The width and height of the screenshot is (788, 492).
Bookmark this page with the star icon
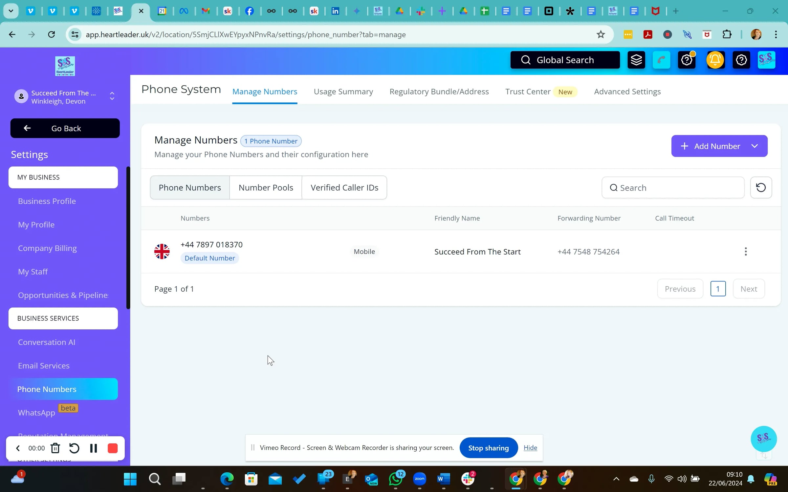point(601,34)
